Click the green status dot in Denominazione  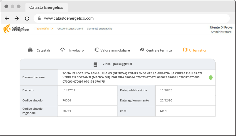[211, 78]
